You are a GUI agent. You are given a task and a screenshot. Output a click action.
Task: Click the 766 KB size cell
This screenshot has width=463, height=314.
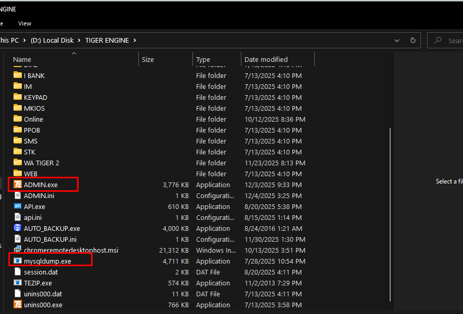click(178, 305)
